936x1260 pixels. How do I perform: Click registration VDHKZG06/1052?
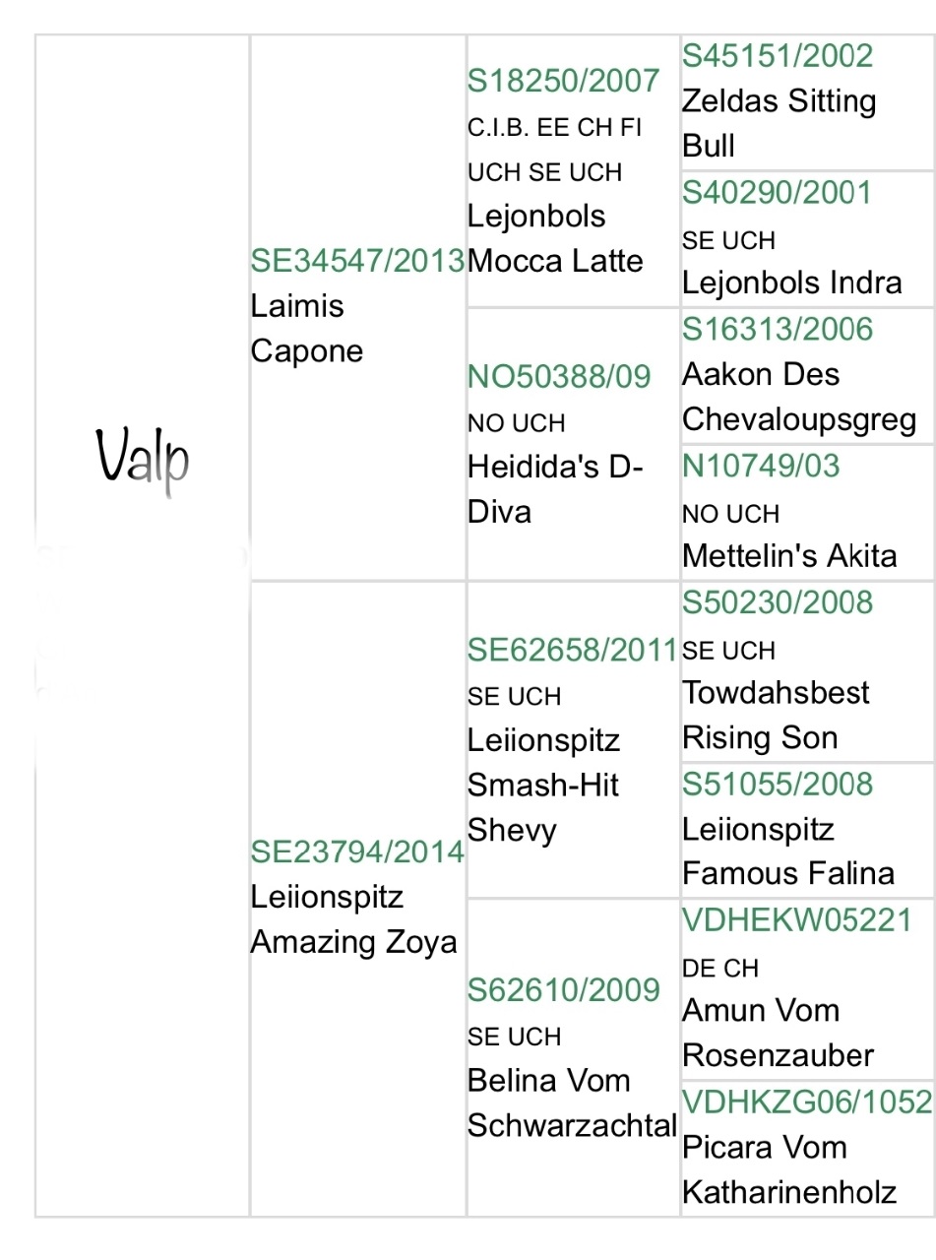(807, 1102)
